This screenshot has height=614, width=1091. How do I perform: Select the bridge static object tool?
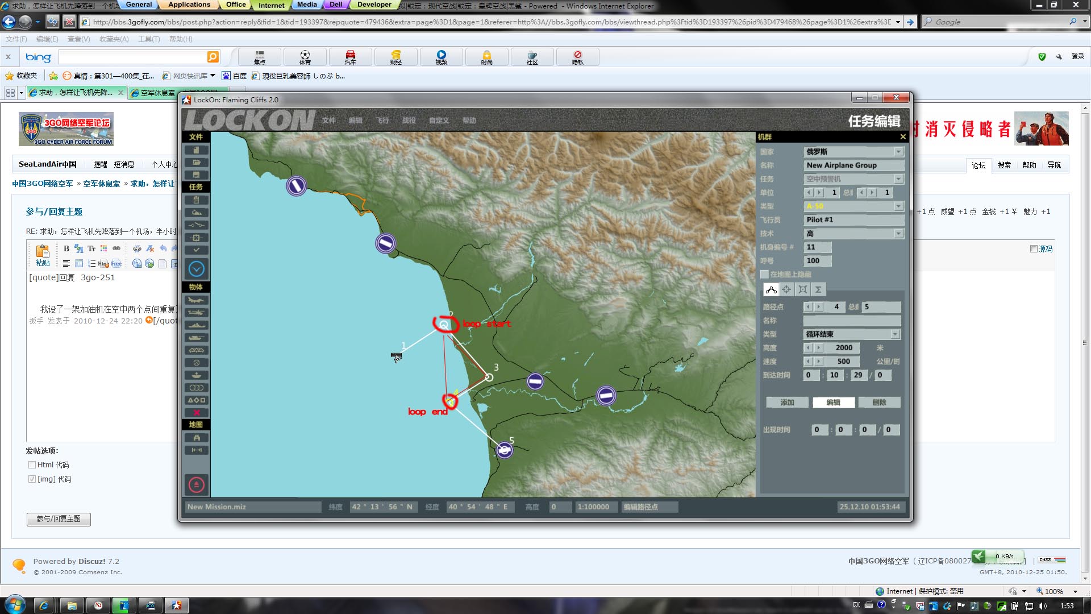[196, 350]
